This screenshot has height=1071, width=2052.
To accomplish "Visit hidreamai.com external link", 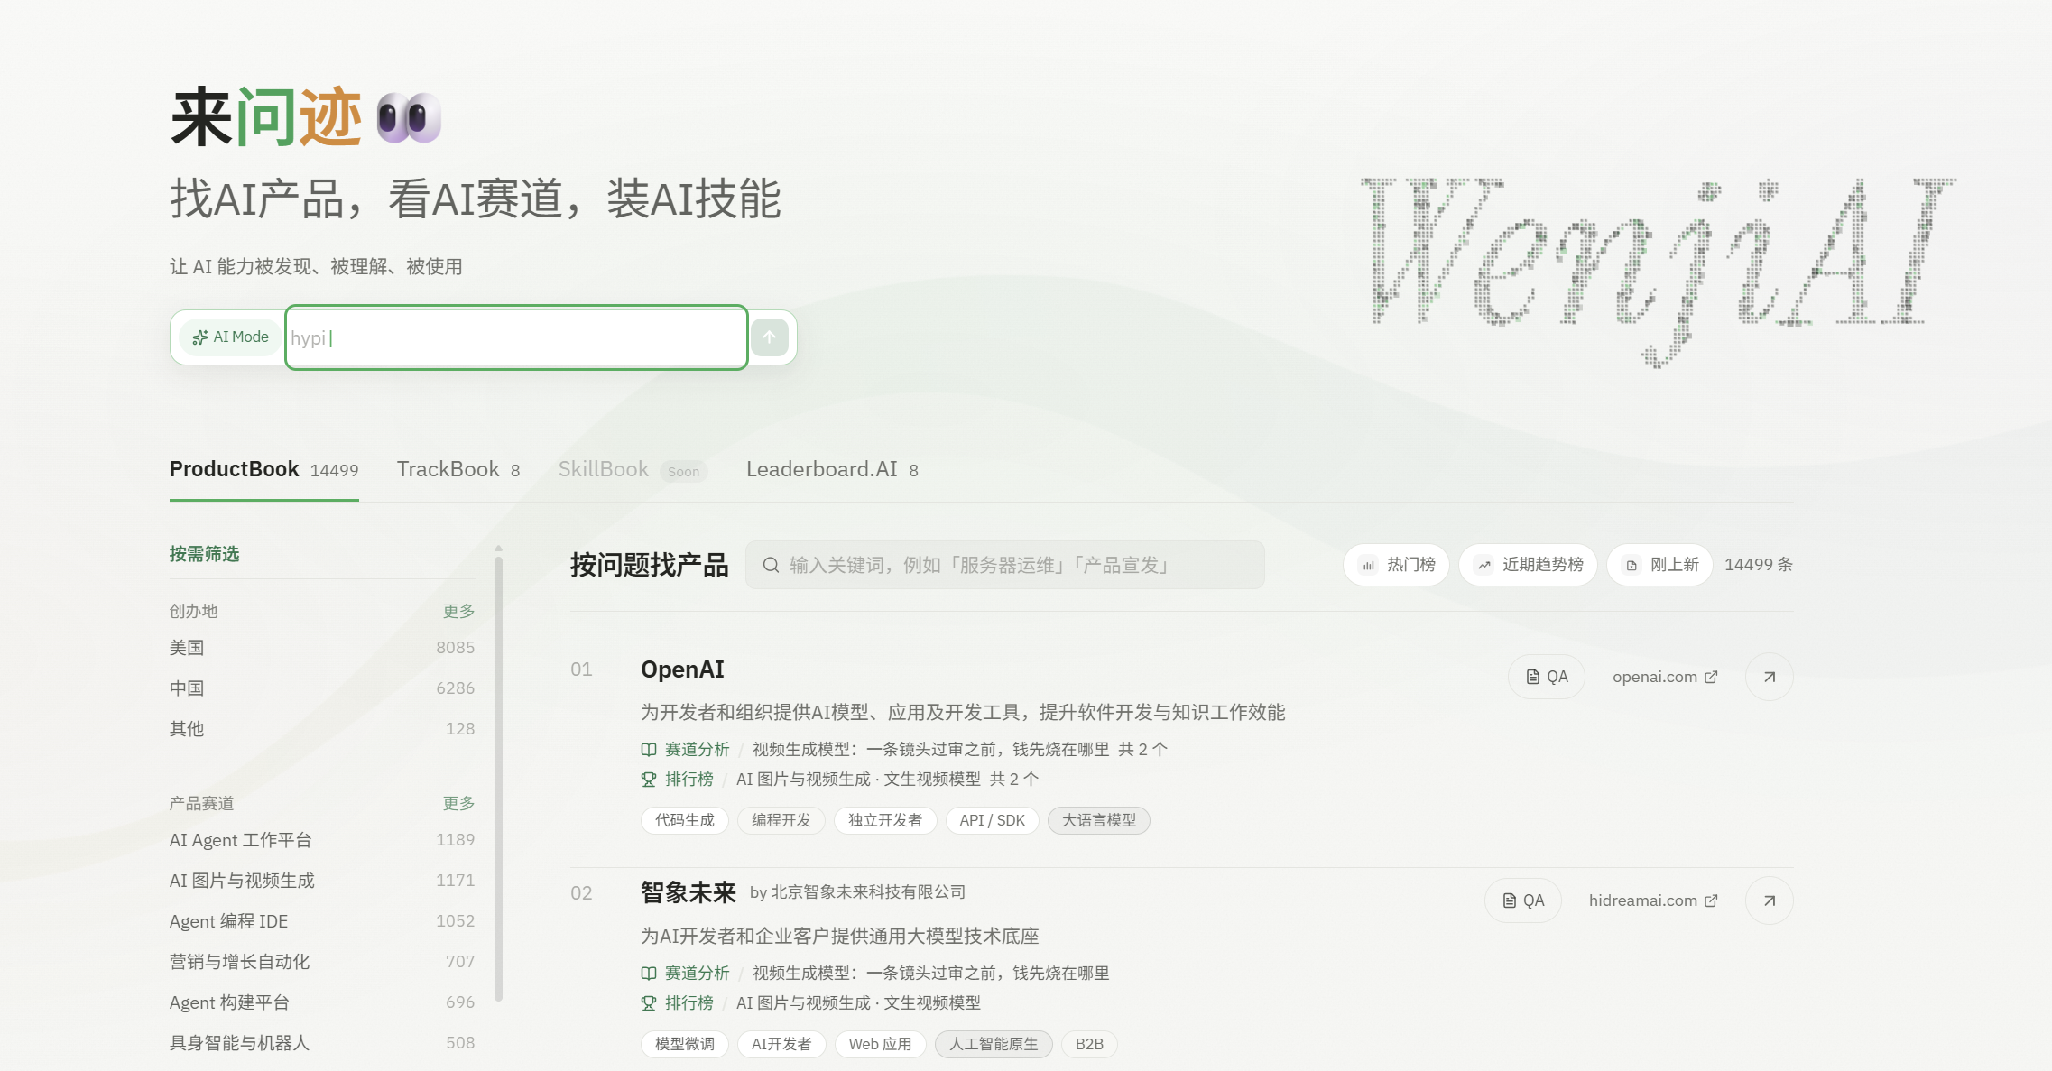I will pyautogui.click(x=1653, y=900).
